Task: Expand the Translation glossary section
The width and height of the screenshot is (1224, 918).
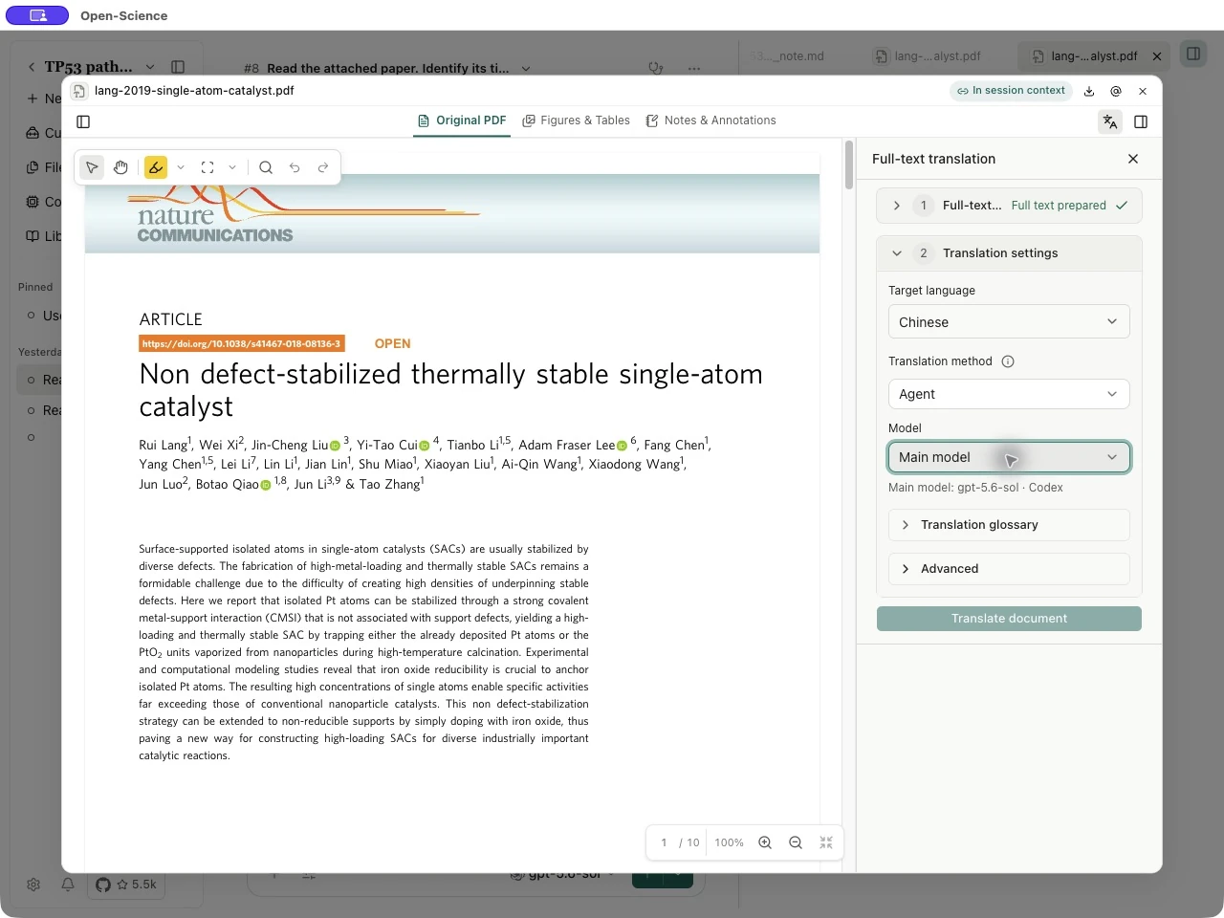Action: 1009,525
